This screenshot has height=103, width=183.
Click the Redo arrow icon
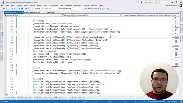click(x=31, y=9)
